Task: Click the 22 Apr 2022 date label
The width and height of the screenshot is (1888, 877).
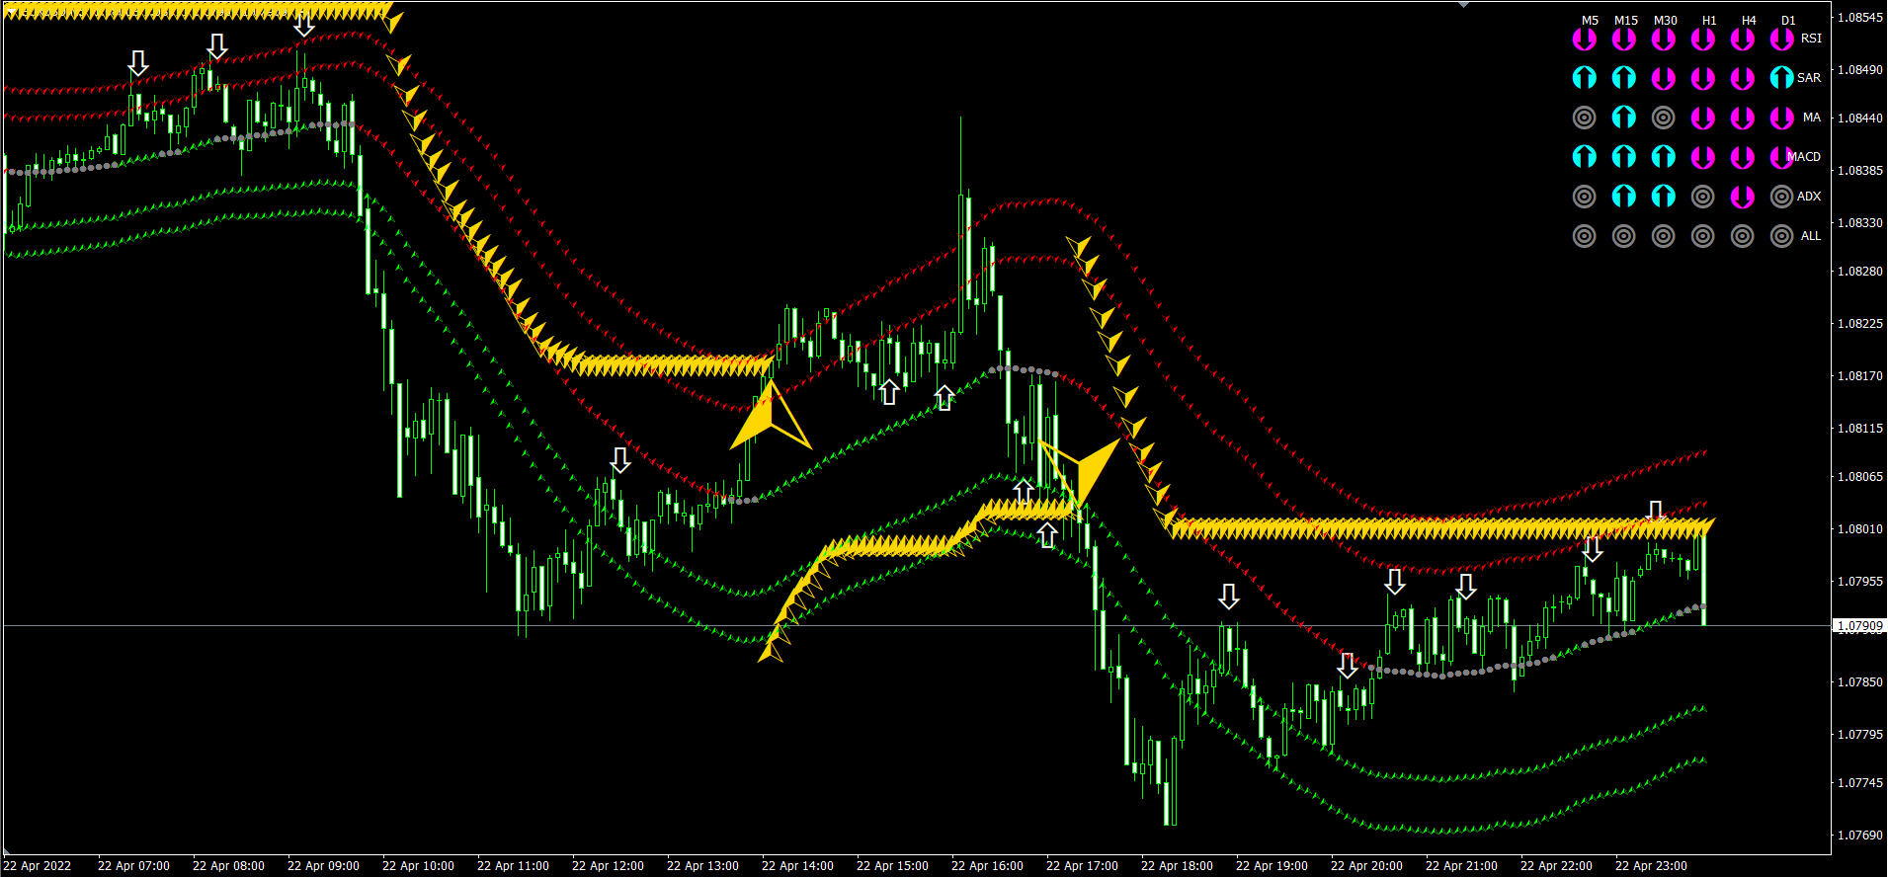Action: point(38,866)
